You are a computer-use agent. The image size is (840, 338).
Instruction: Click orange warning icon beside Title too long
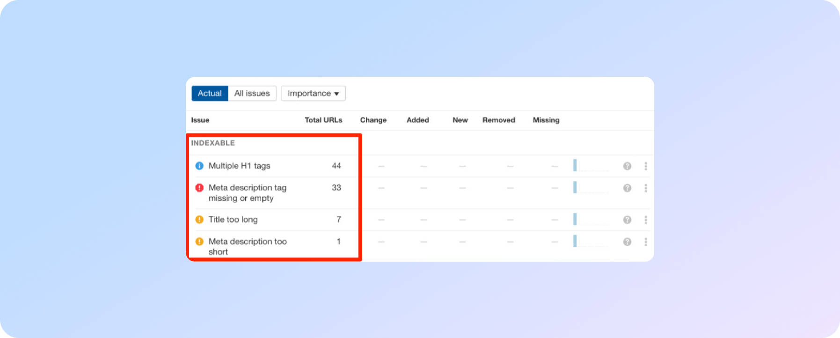tap(199, 220)
